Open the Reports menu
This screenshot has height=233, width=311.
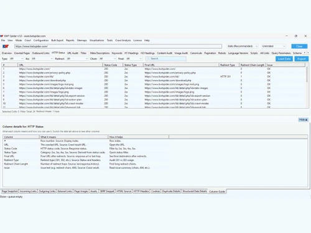click(x=70, y=40)
